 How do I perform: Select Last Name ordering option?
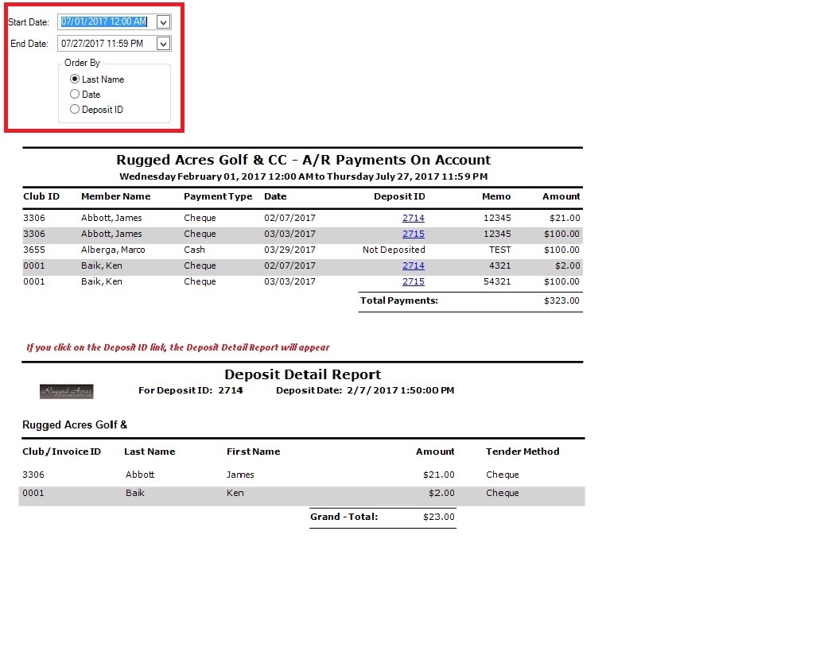click(x=75, y=79)
